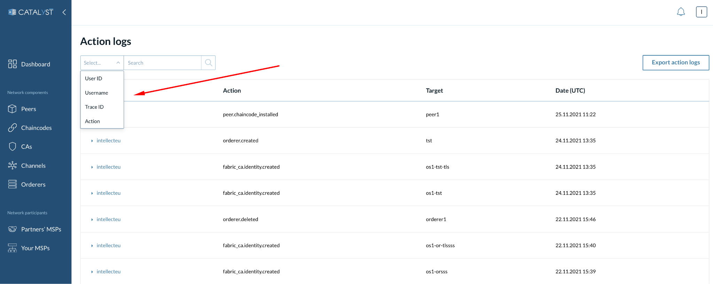This screenshot has height=284, width=713.
Task: Close the Select filter dropdown
Action: click(118, 63)
